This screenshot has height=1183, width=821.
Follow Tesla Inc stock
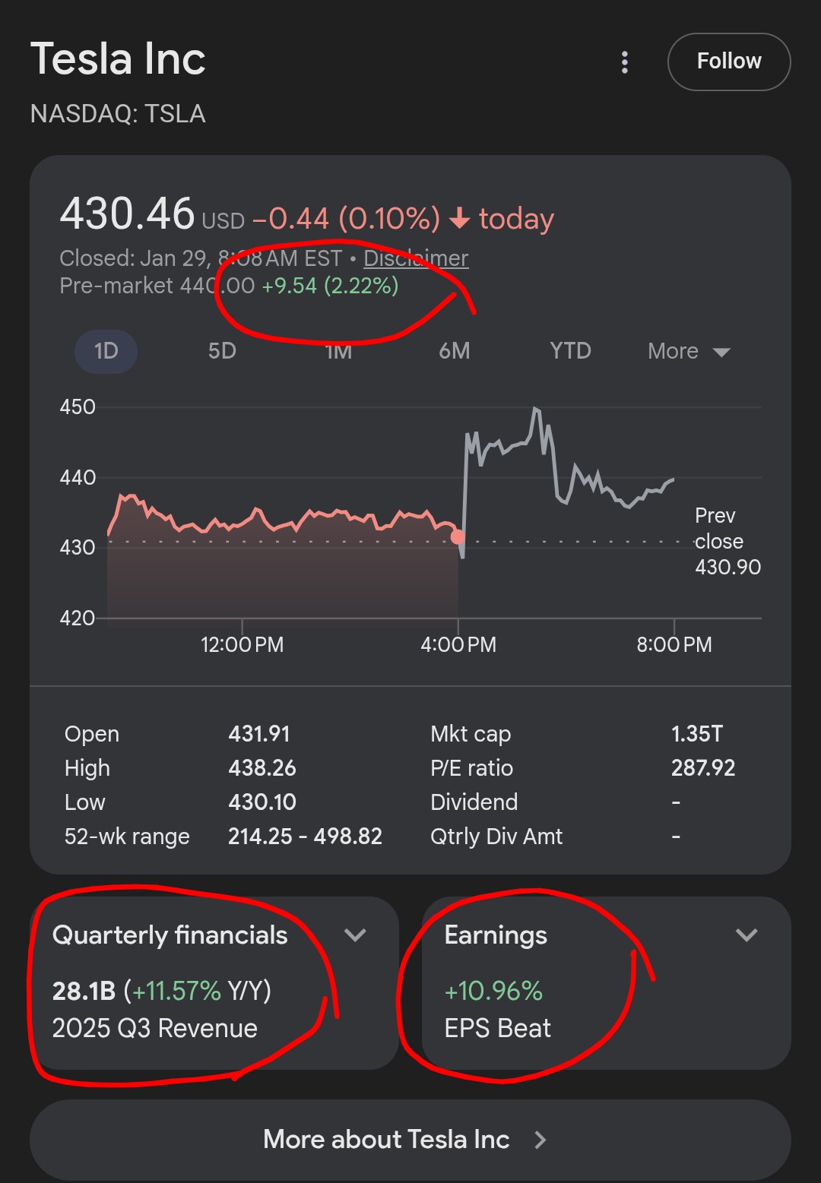tap(728, 62)
